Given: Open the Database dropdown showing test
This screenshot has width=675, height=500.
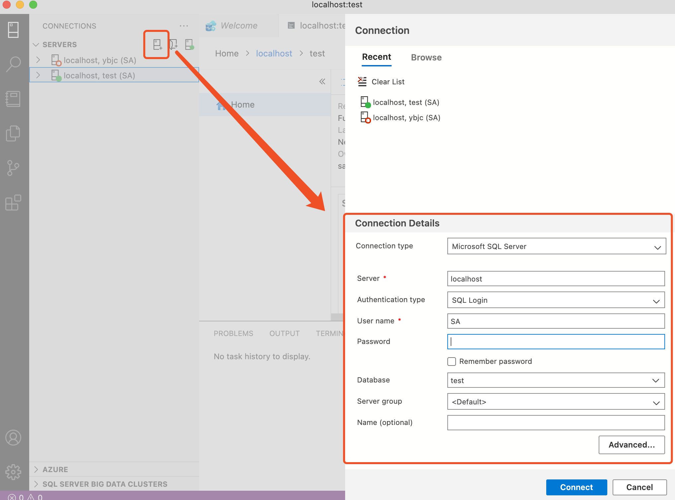Looking at the screenshot, I should (556, 380).
